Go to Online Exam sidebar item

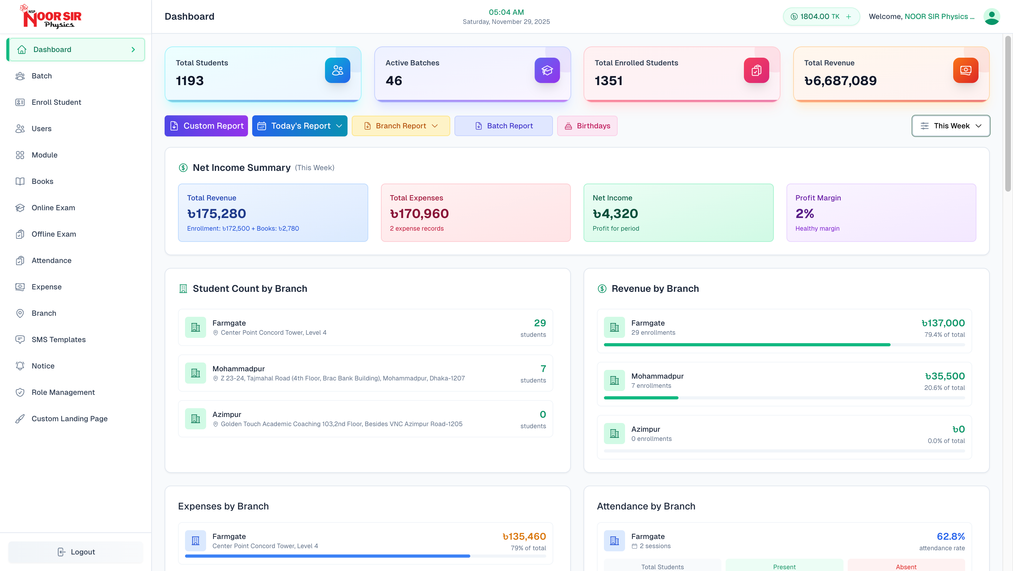pos(53,207)
